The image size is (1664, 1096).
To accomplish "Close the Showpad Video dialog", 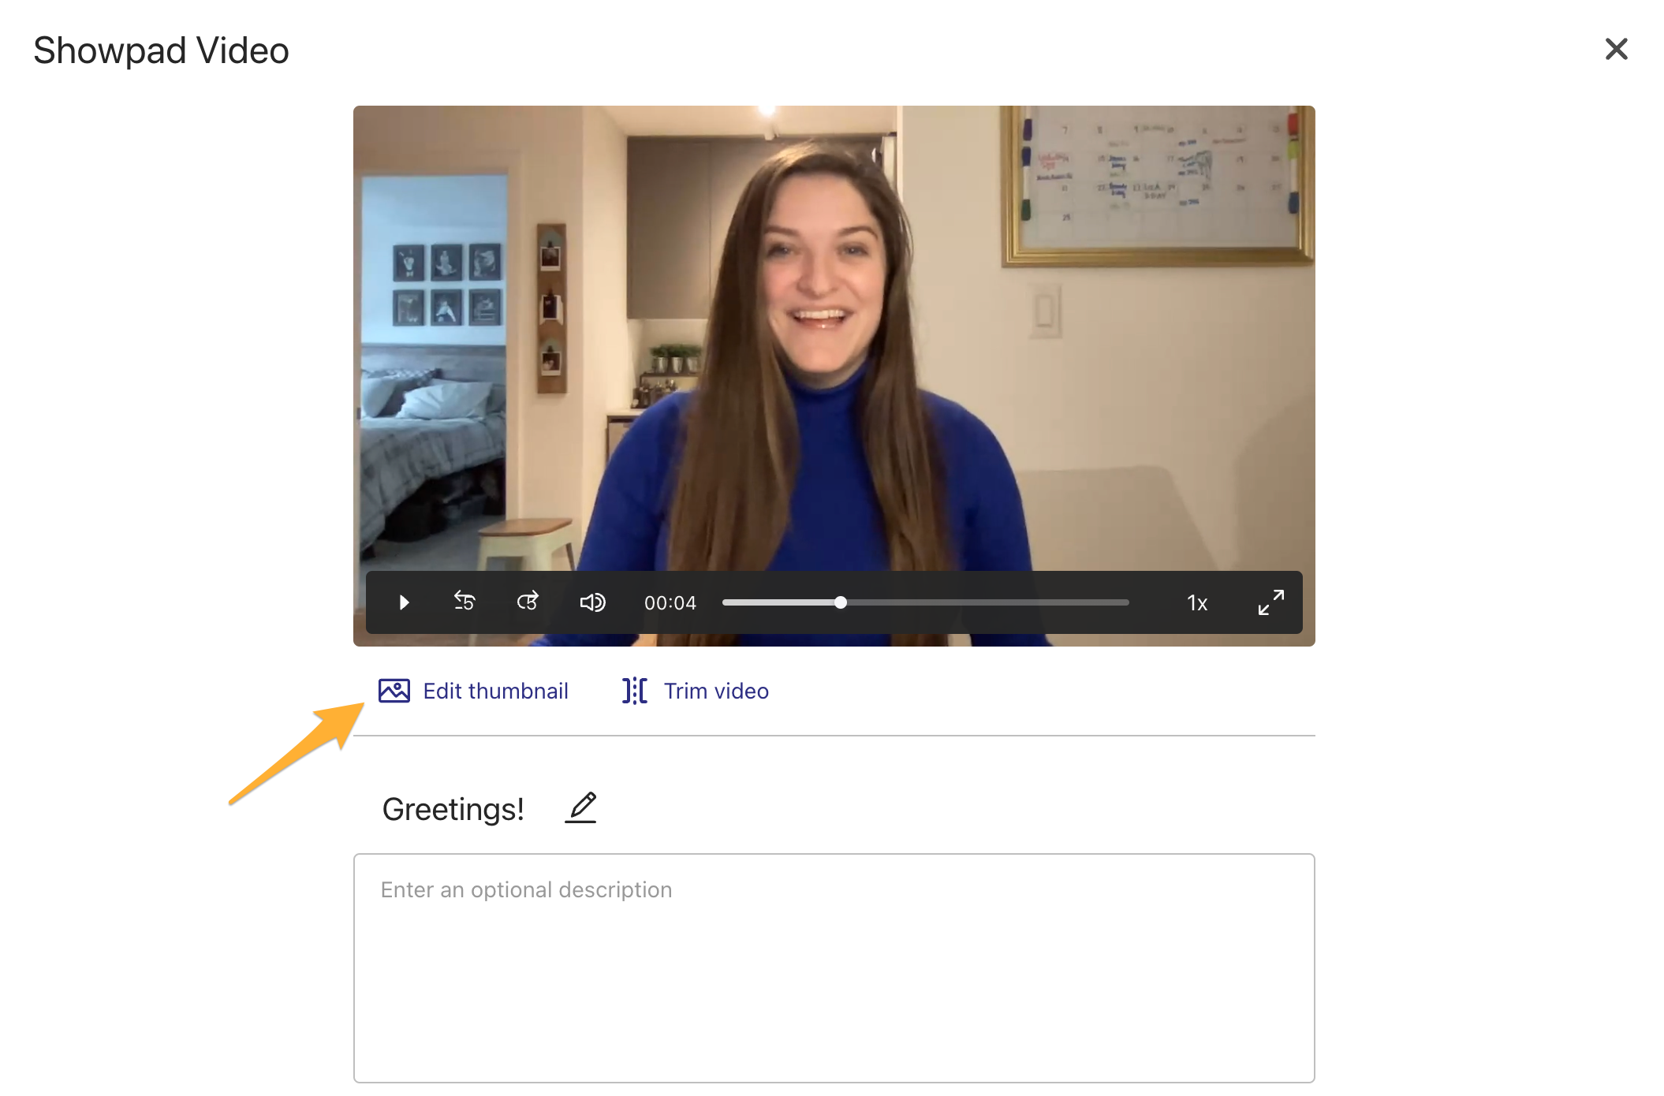I will pyautogui.click(x=1616, y=49).
